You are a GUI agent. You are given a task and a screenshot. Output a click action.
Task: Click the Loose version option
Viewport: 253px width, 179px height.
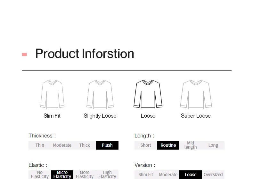pos(191,175)
